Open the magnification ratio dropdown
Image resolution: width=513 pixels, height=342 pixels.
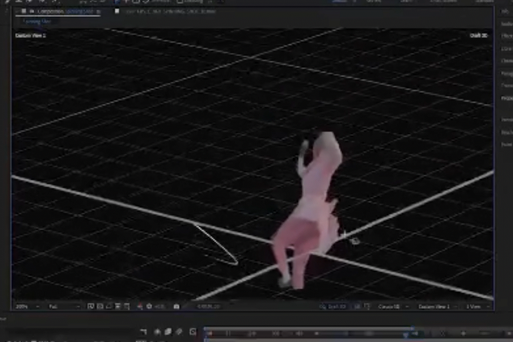click(38, 306)
